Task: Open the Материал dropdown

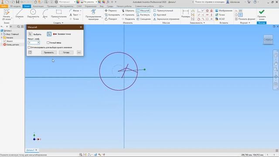Action: point(75,2)
